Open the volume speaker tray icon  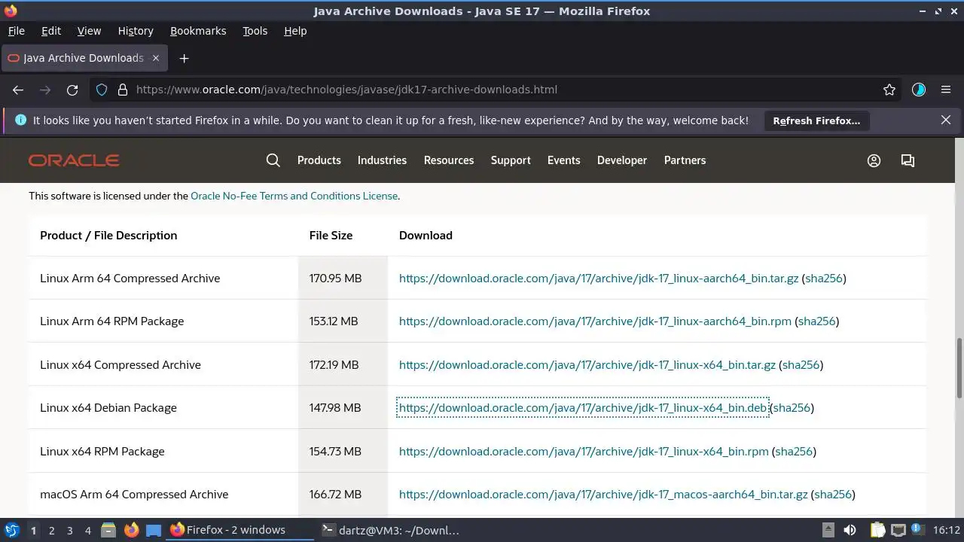point(850,530)
